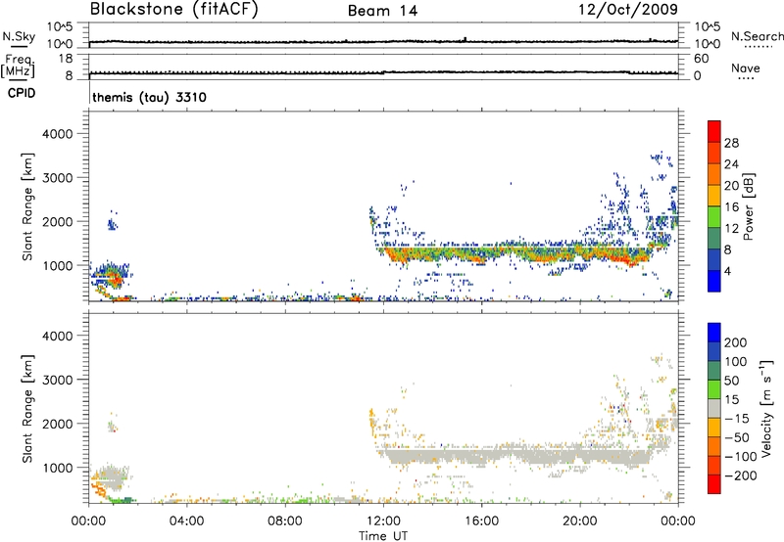The width and height of the screenshot is (784, 542).
Task: Click the 04:00 time axis tick label
Action: point(186,521)
